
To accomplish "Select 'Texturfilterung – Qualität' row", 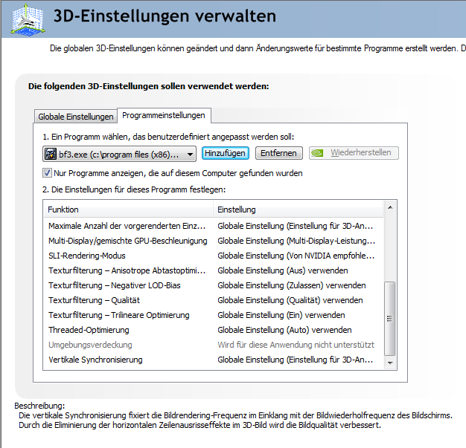I will pyautogui.click(x=214, y=300).
